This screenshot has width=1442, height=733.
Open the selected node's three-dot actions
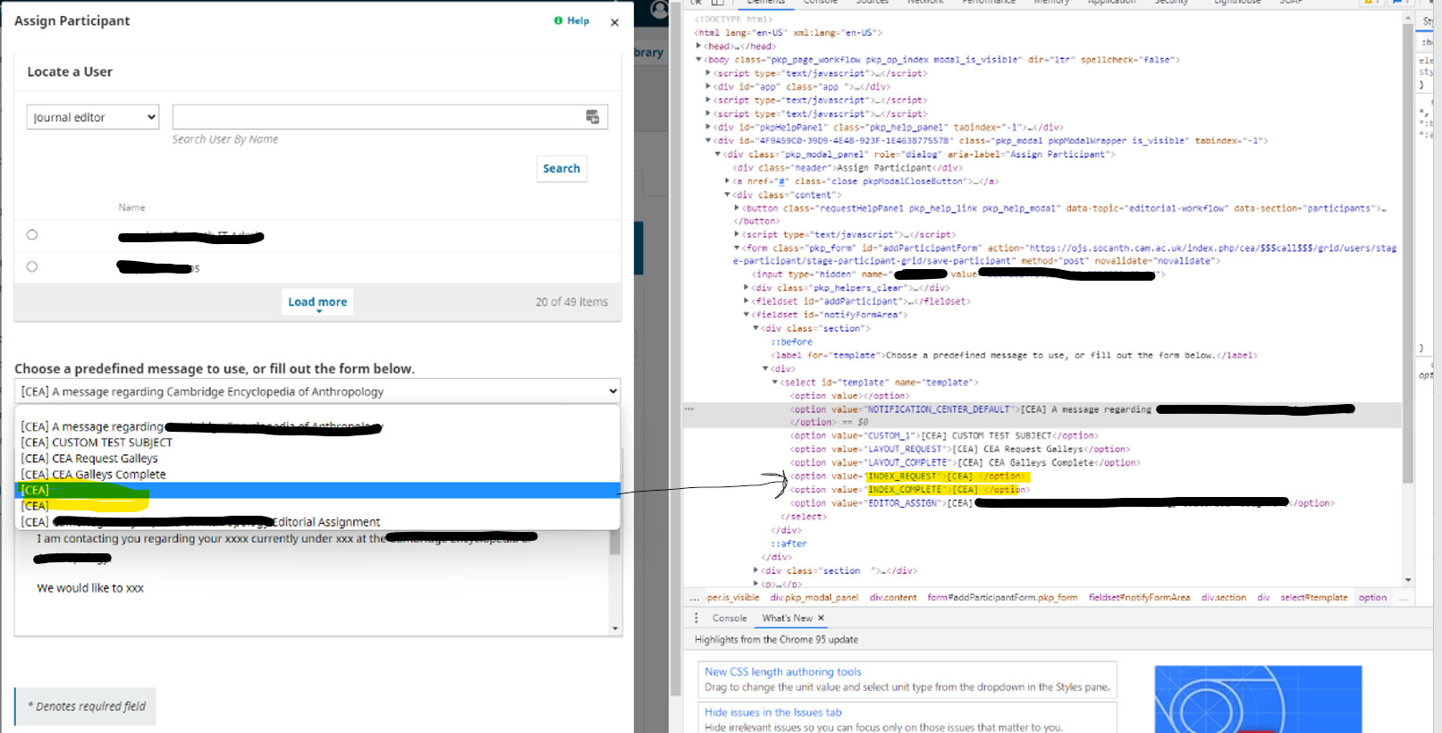pyautogui.click(x=689, y=409)
